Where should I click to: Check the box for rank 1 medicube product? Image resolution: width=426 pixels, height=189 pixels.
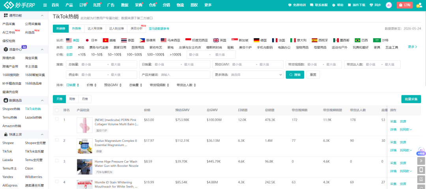click(57, 119)
